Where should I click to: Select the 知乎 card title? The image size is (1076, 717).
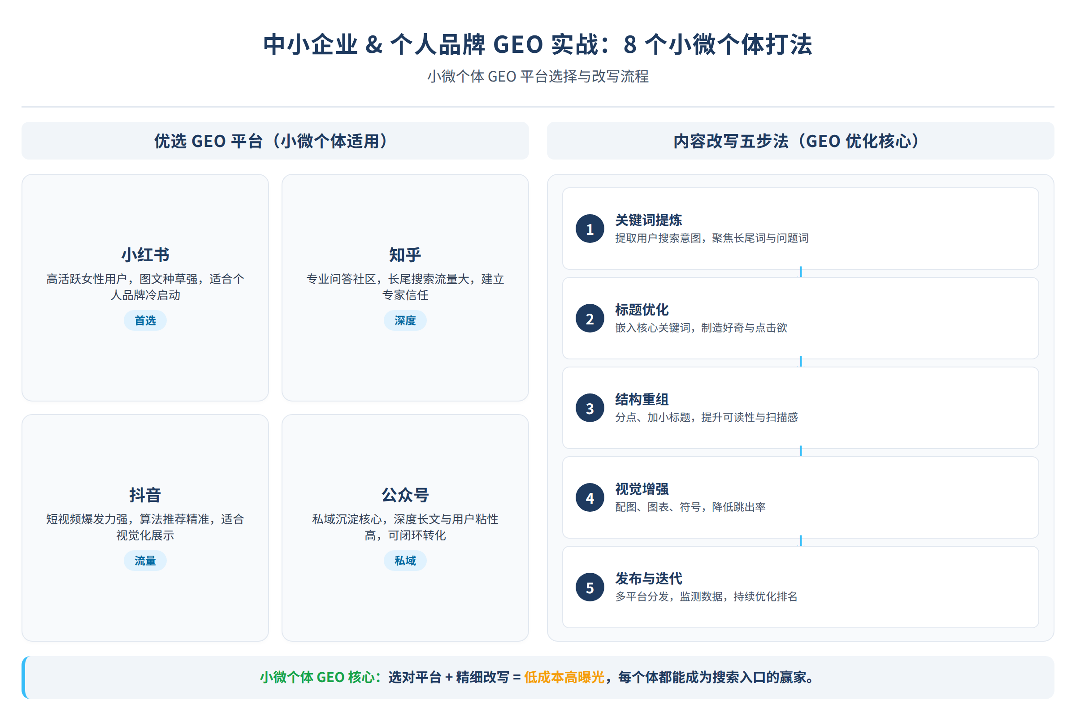(x=405, y=255)
